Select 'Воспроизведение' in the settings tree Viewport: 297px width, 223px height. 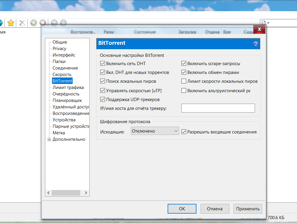point(71,113)
